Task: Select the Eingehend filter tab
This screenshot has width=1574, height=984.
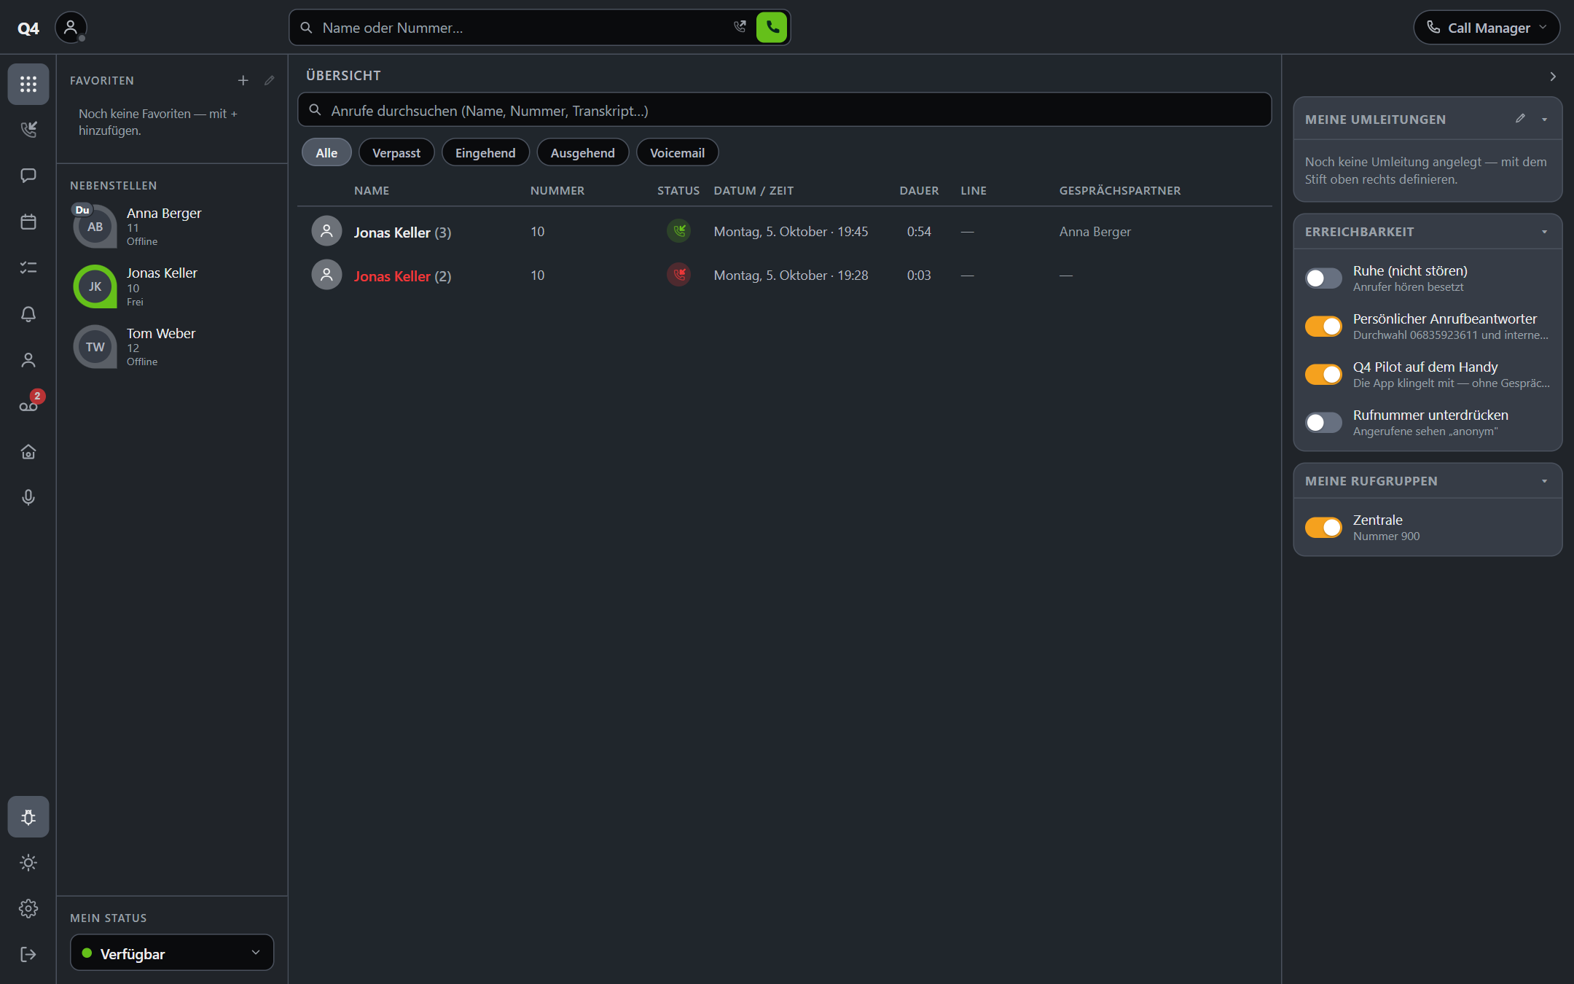Action: click(485, 153)
